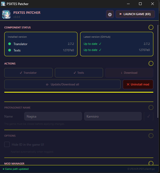Click the Up to date status beside version 2.7.2

click(x=92, y=44)
